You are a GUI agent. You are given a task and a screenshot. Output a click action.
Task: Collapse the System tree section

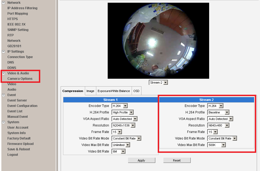coord(3,122)
